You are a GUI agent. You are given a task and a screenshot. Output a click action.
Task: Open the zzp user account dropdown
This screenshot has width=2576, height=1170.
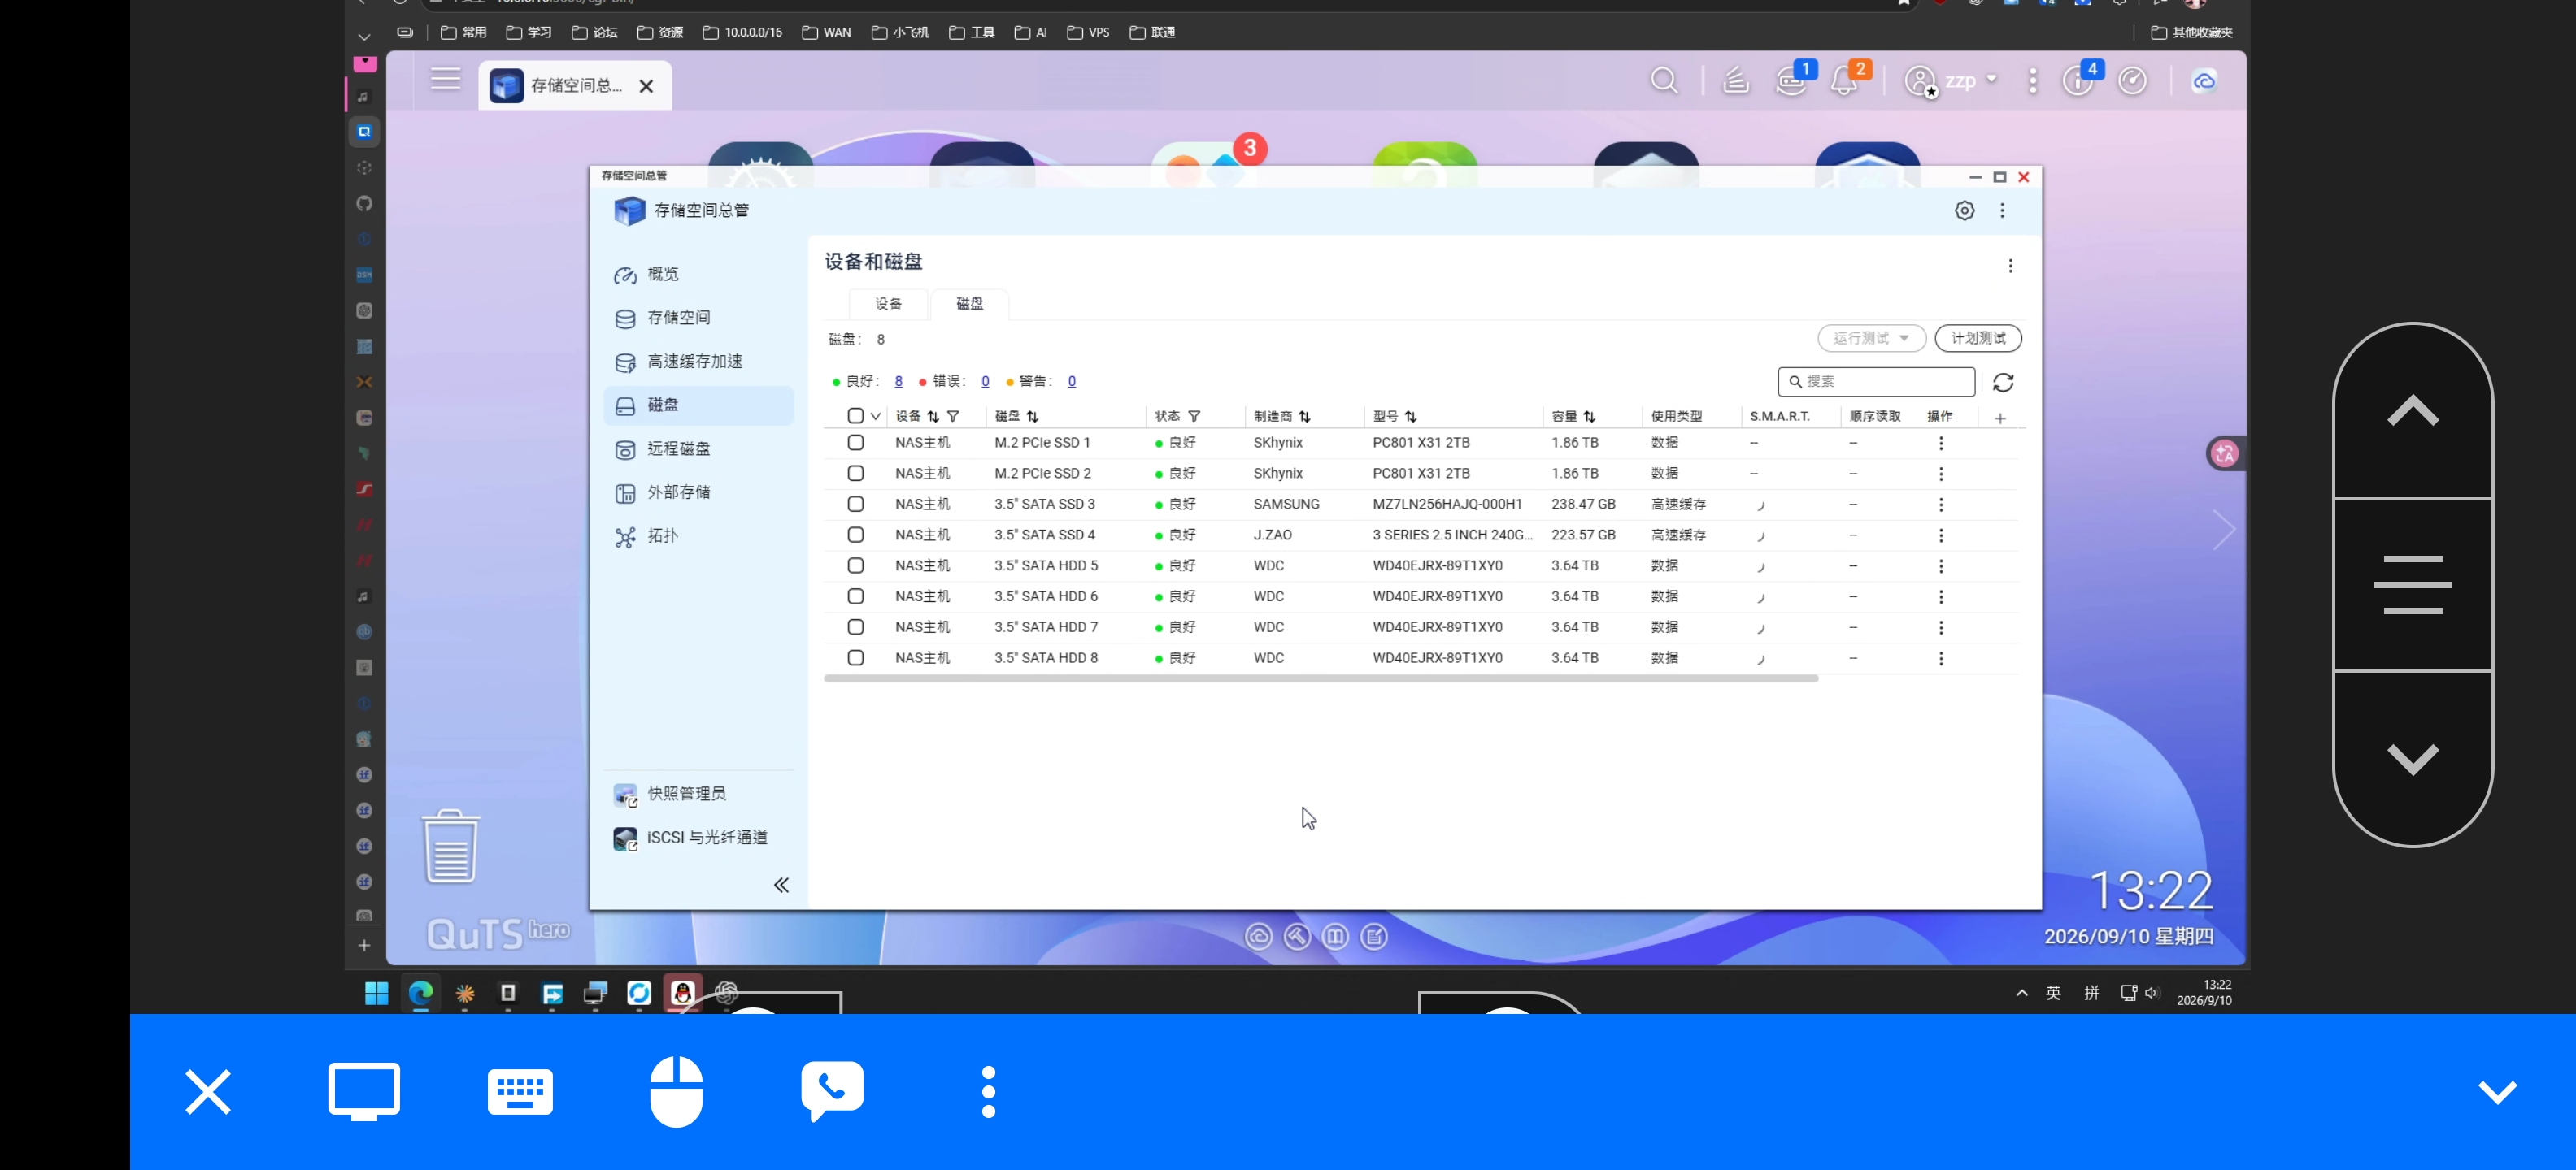(x=1951, y=81)
